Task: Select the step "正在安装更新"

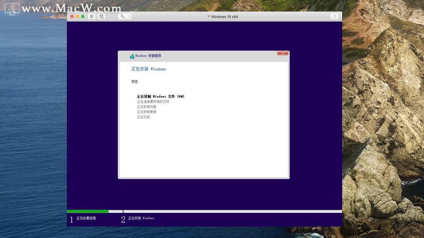Action: tap(147, 112)
